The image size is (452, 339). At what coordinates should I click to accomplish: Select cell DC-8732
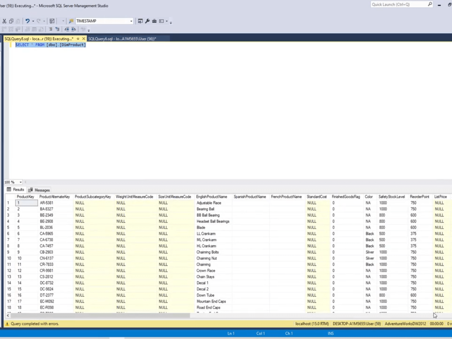pyautogui.click(x=56, y=283)
